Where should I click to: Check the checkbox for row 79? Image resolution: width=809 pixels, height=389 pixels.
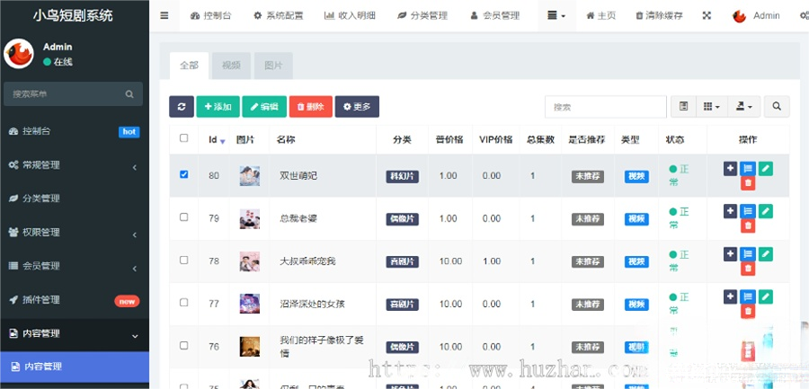[x=184, y=217]
